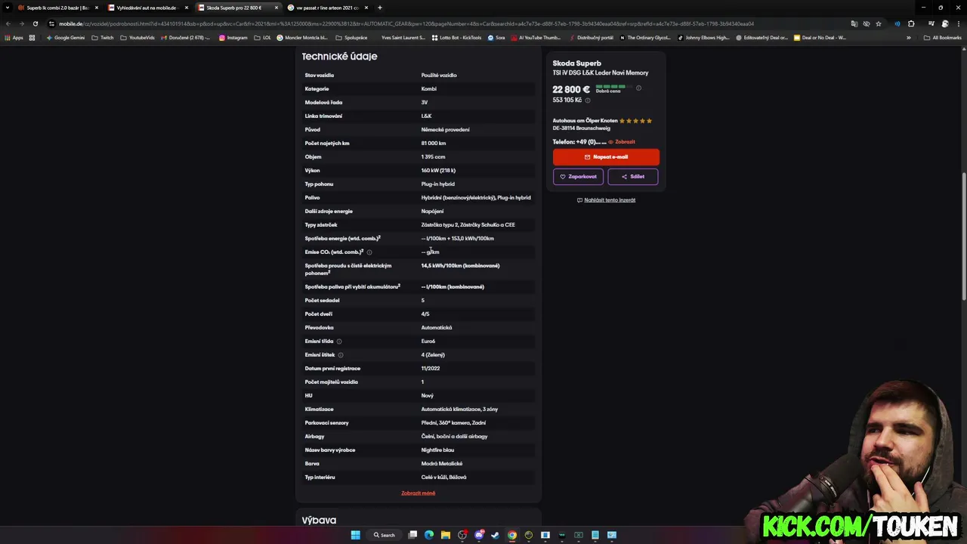
Task: Open the info icon beside Dobrá cena
Action: click(638, 88)
